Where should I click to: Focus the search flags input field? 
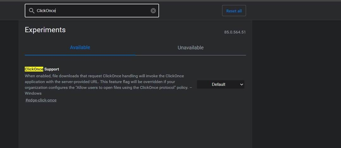coord(92,11)
